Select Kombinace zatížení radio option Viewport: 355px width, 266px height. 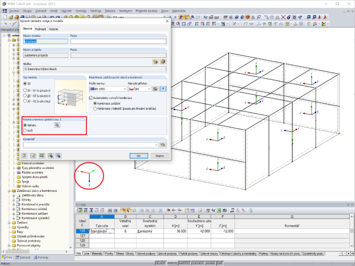coord(95,104)
